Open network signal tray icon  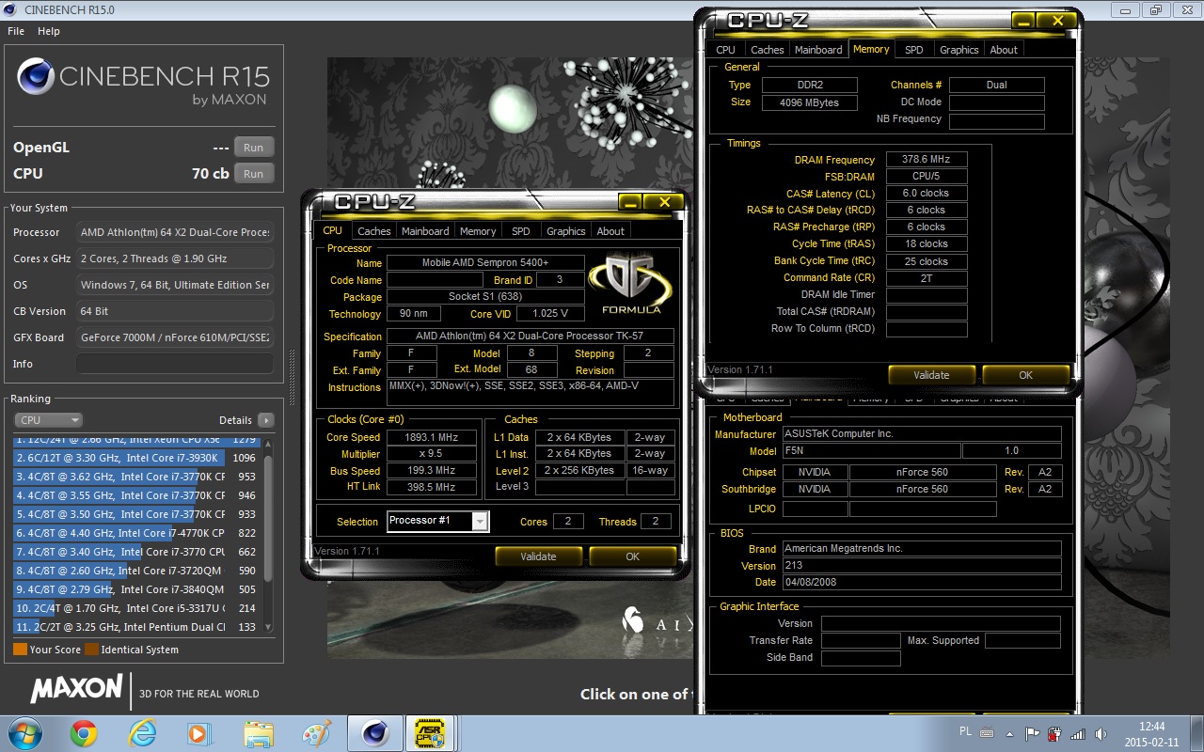[1077, 733]
